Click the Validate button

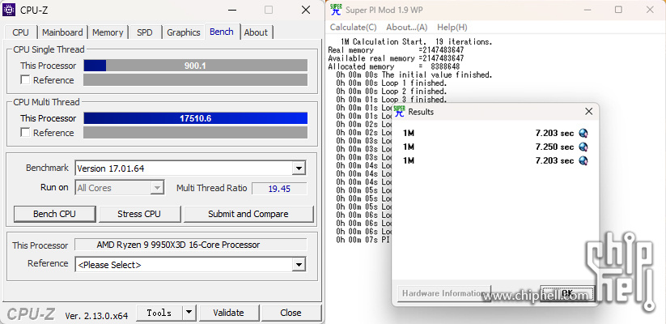(x=228, y=313)
